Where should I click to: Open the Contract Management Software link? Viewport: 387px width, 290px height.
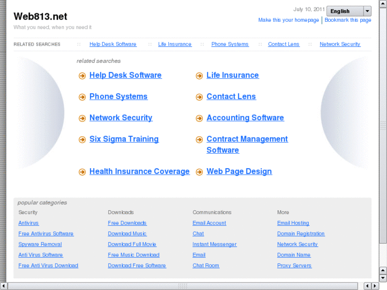[247, 144]
